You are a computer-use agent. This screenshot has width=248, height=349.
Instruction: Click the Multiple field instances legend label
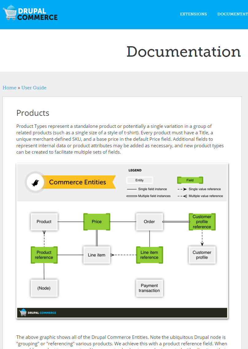pyautogui.click(x=154, y=196)
